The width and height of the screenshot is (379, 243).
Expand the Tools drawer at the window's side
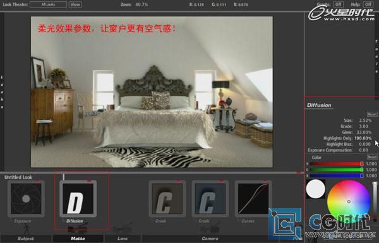point(376,57)
